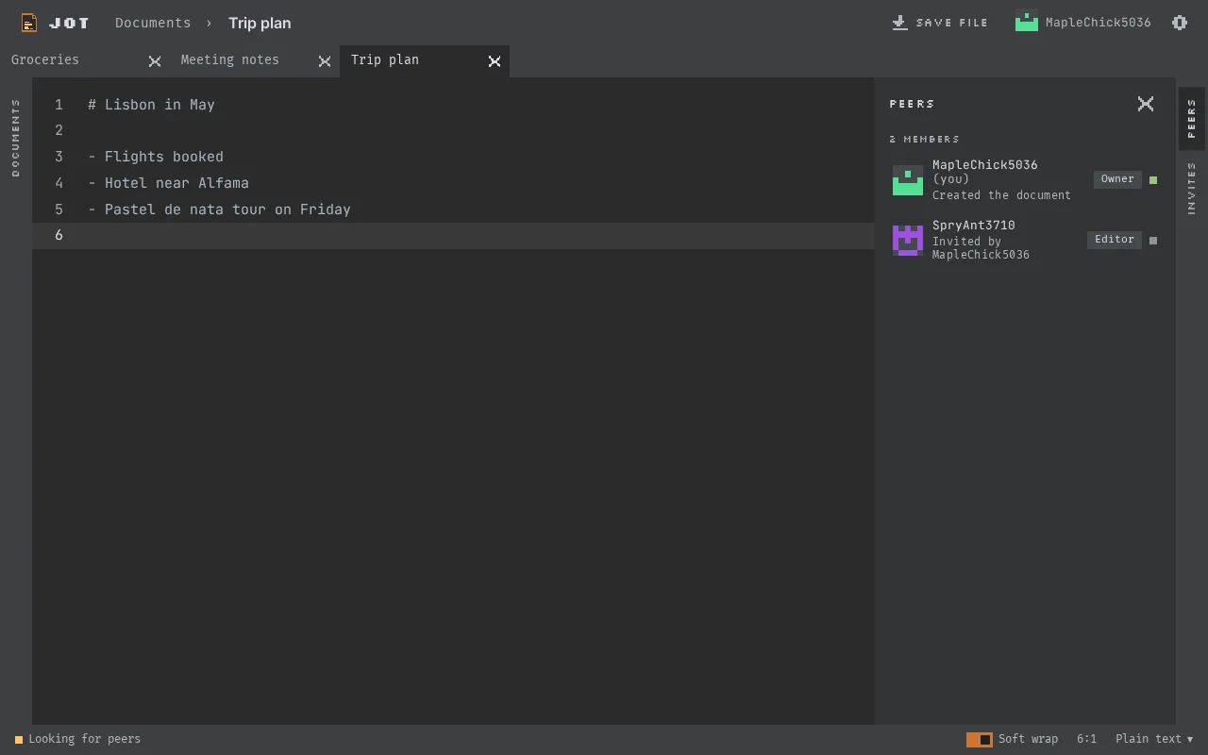Click the "# Lisbon in May" heading line
Viewport: 1208px width, 755px height.
click(151, 105)
